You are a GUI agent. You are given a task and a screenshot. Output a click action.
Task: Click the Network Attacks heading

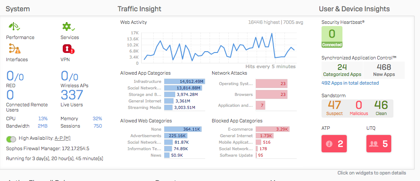(229, 73)
